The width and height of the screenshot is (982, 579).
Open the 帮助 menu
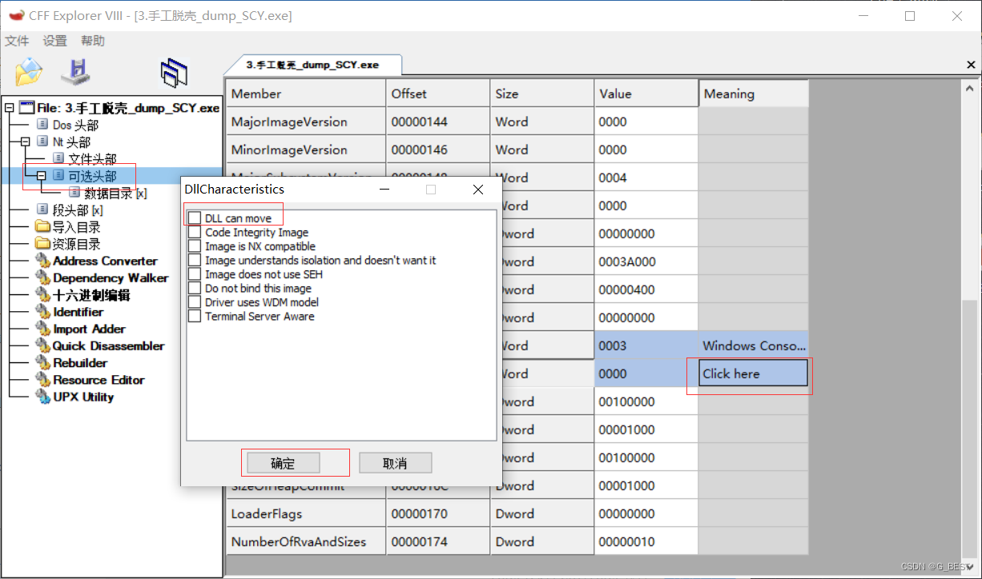point(93,41)
